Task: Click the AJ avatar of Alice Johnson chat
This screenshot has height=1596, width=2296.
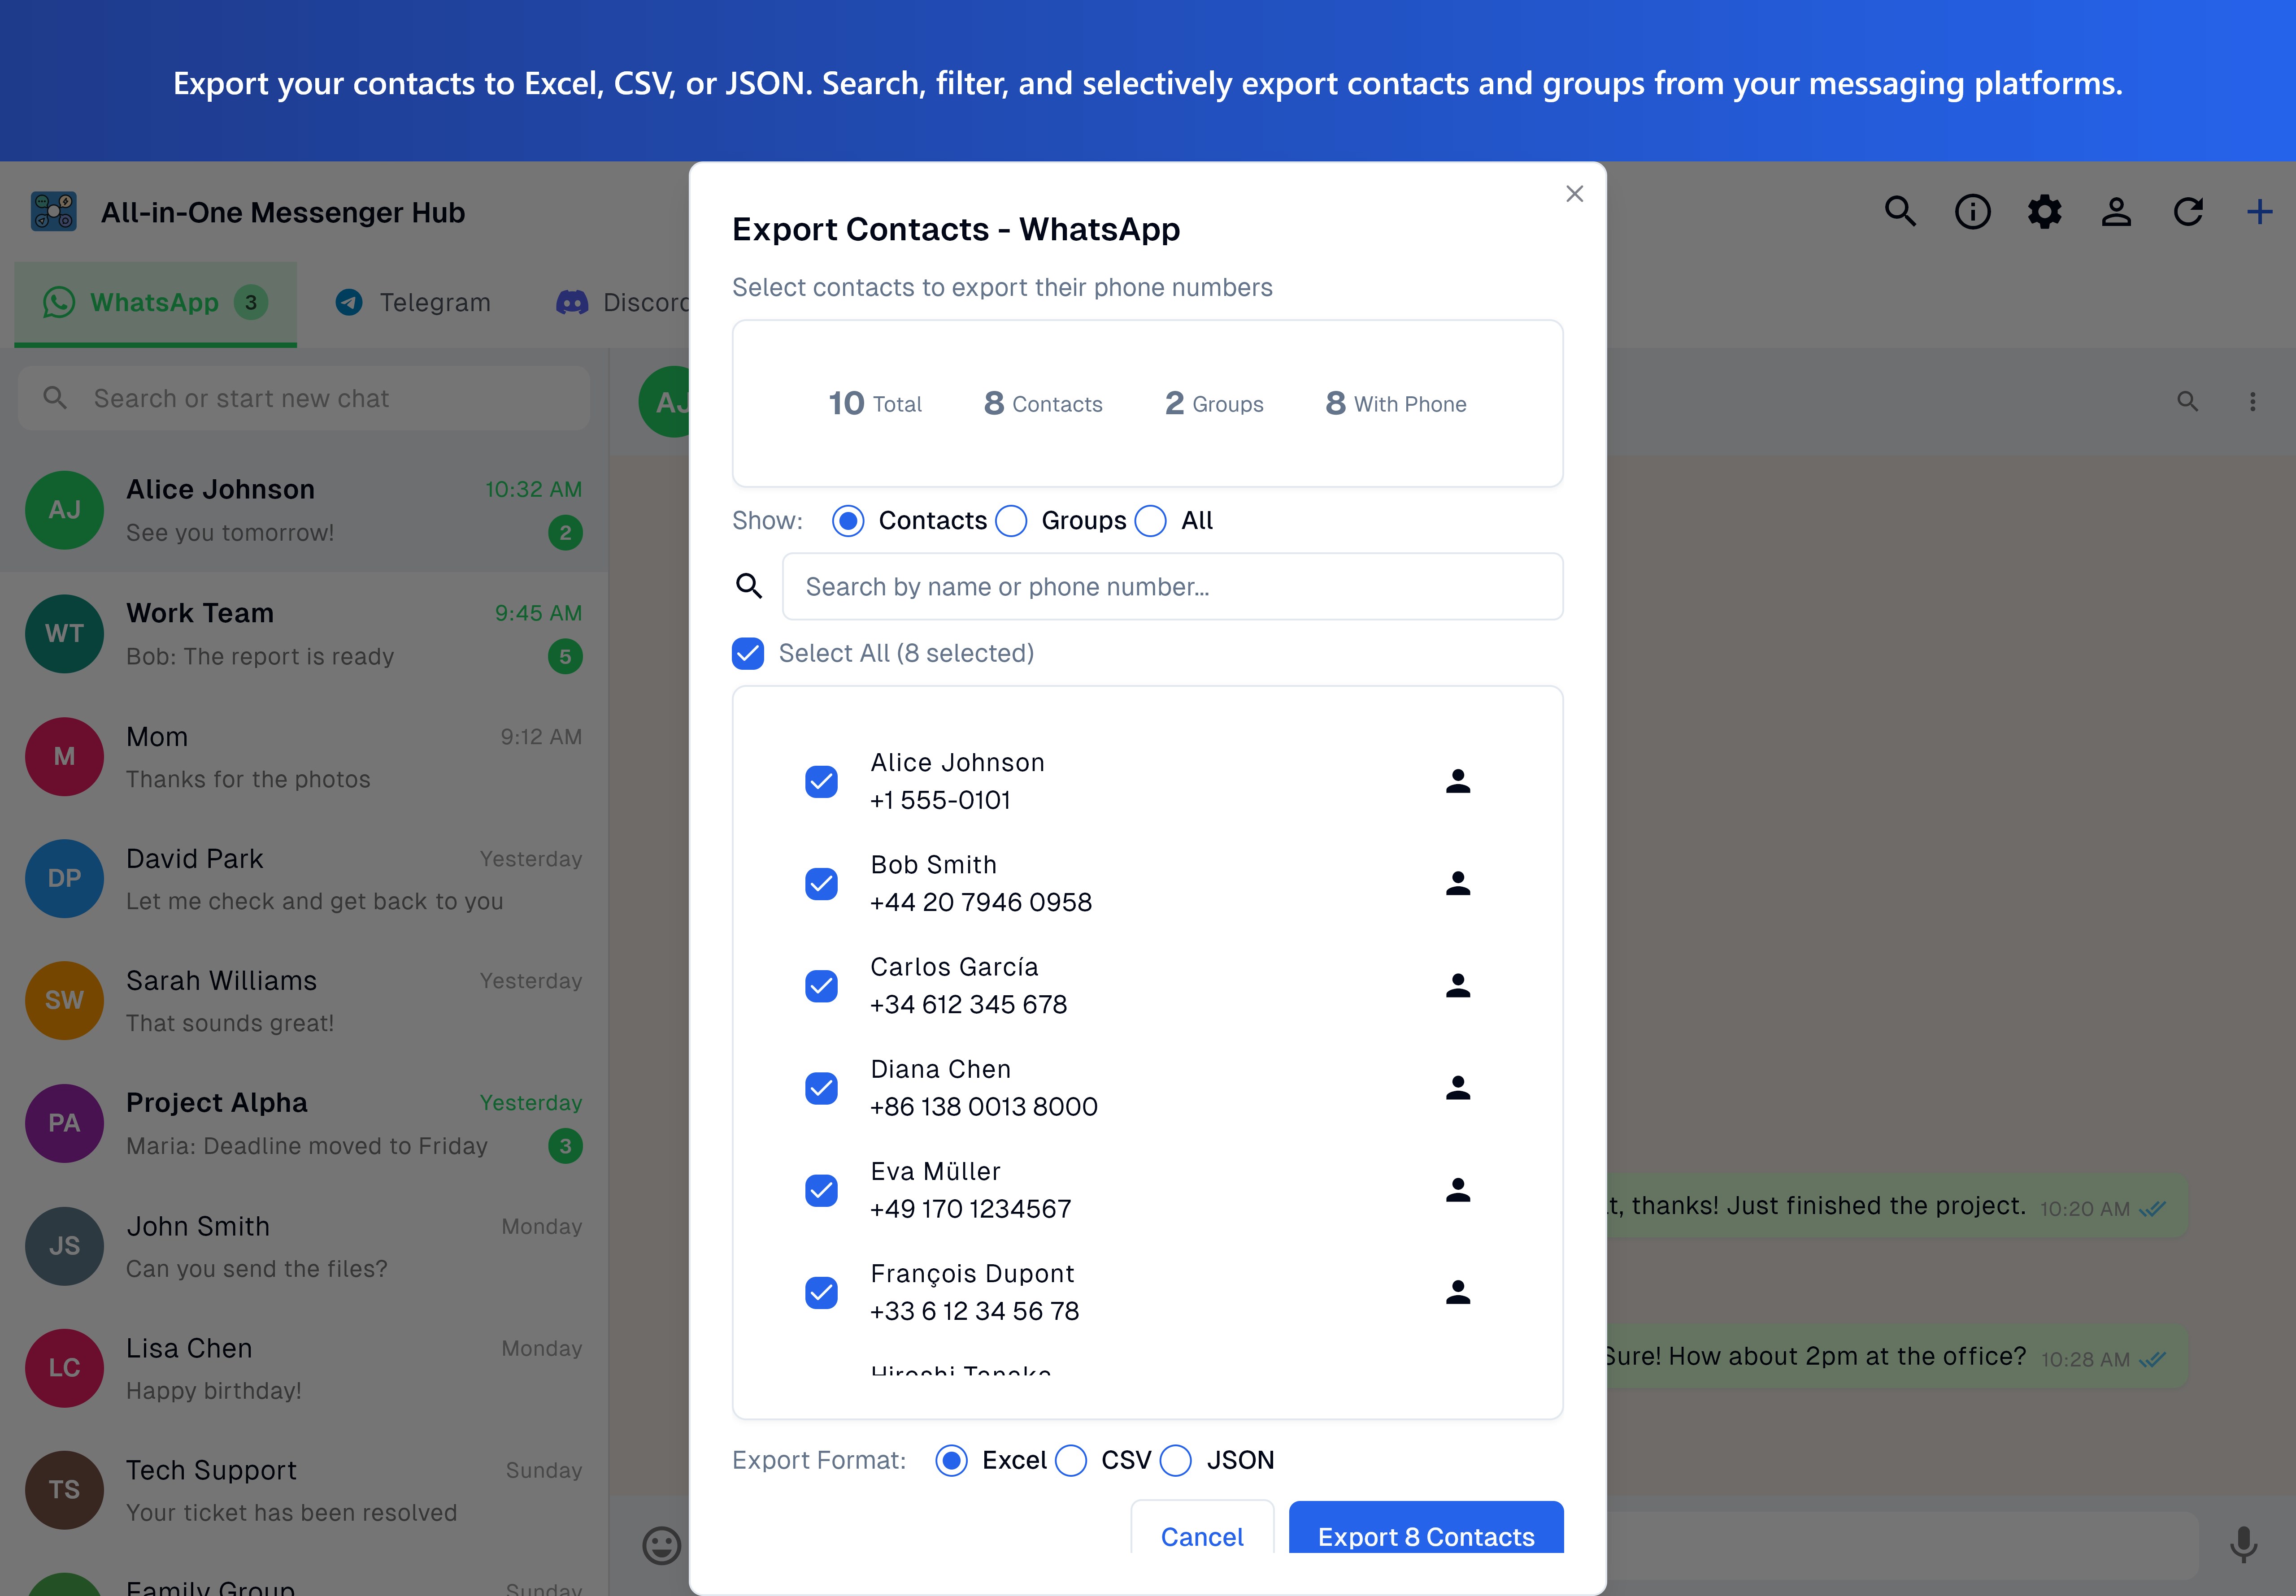Action: point(64,510)
